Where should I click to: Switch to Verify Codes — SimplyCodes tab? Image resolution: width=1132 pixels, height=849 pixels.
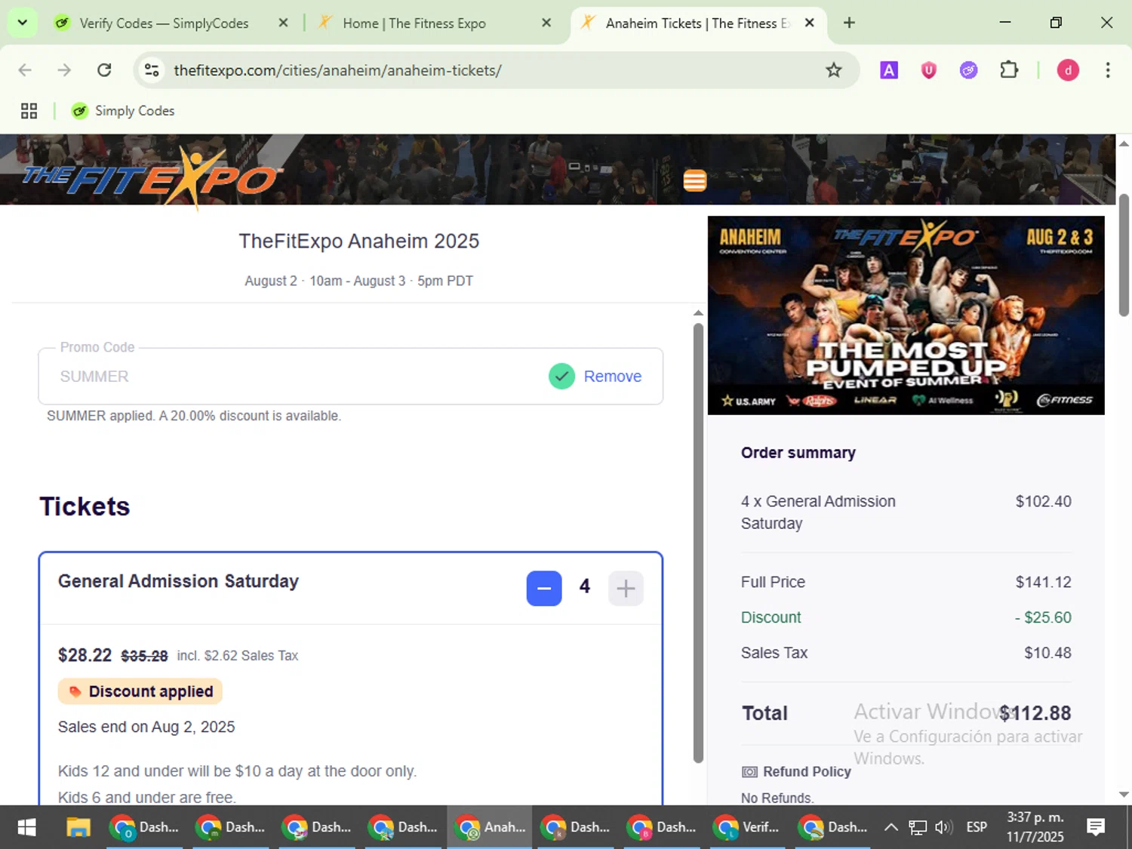pyautogui.click(x=162, y=23)
